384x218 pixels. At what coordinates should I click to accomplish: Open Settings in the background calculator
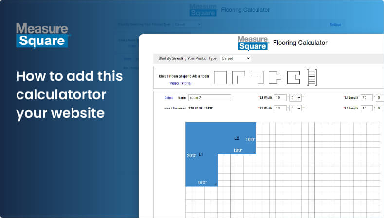[x=335, y=24]
